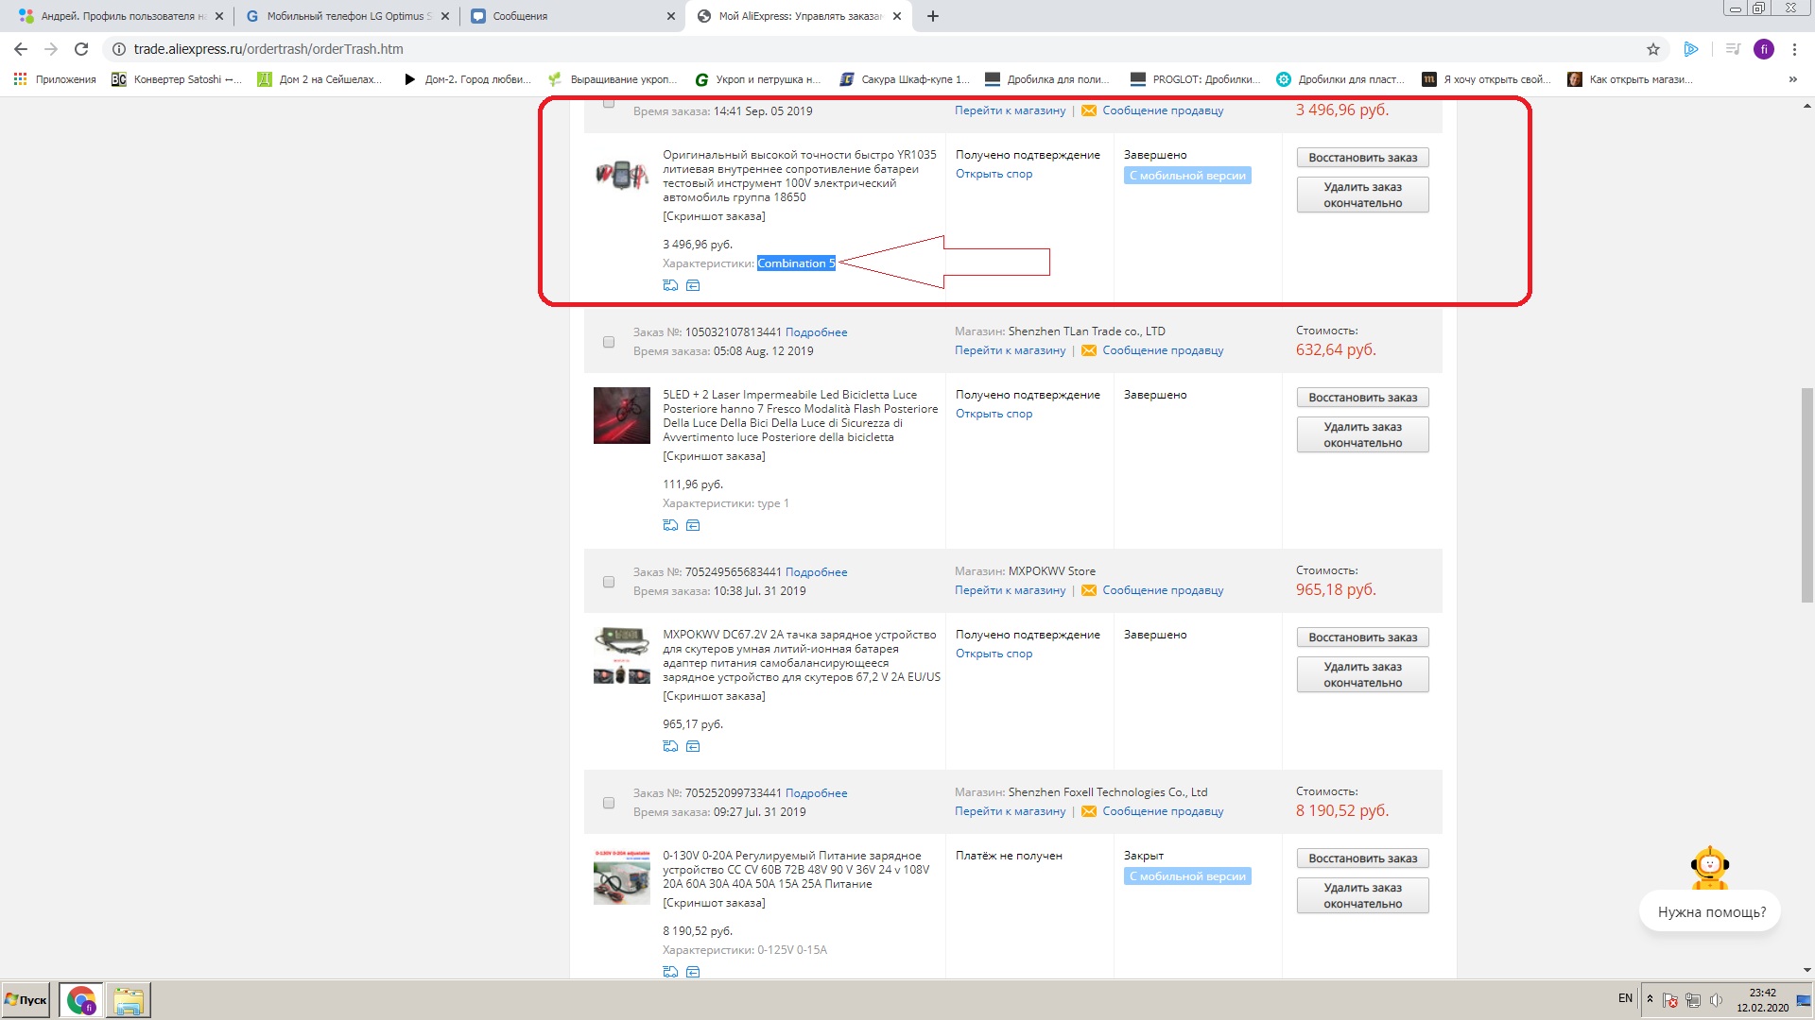Open the Chrome menu three-dots icon
The height and width of the screenshot is (1020, 1815).
[1794, 49]
